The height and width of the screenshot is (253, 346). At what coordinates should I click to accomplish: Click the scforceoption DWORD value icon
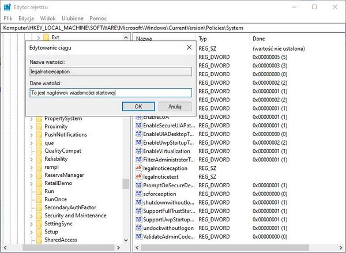[138, 194]
